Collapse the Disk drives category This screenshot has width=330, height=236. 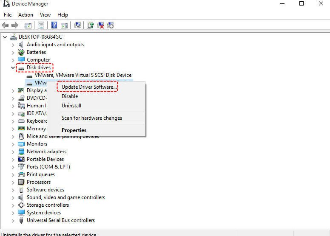click(13, 67)
